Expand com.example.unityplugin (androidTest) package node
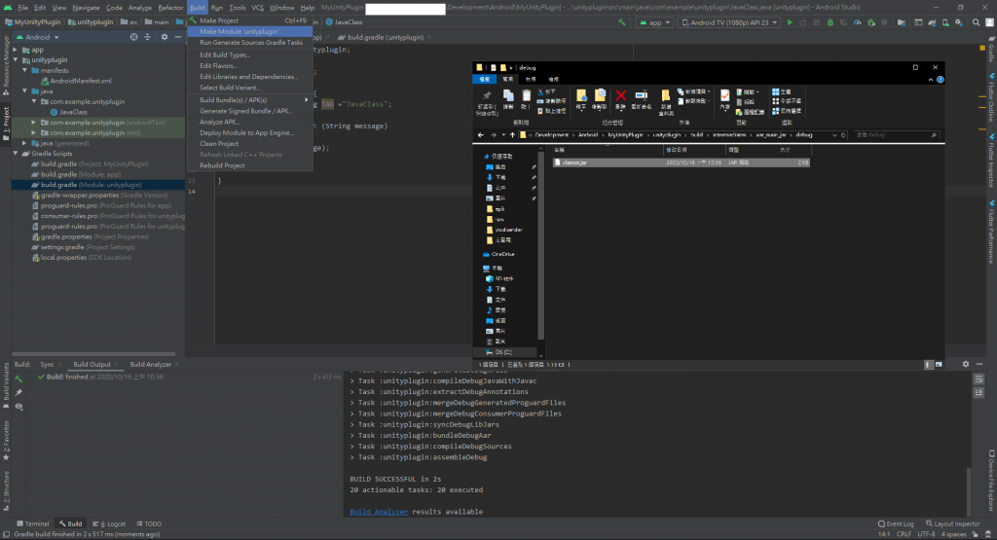 point(34,122)
